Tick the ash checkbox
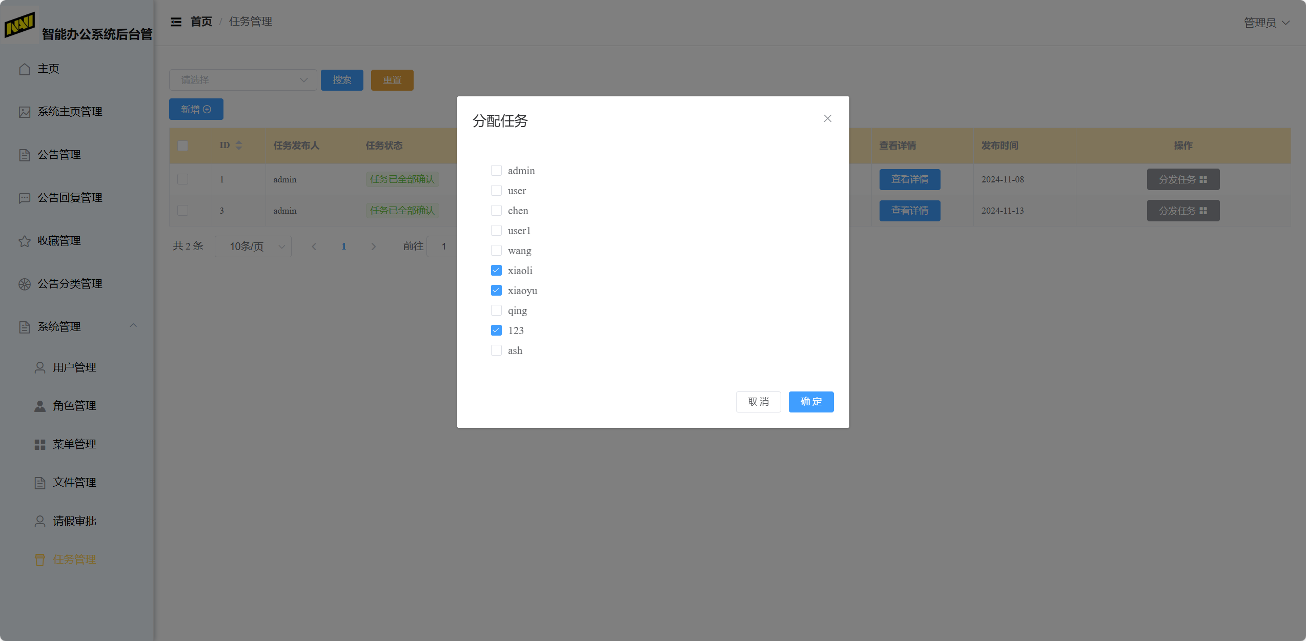The height and width of the screenshot is (641, 1306). point(496,350)
